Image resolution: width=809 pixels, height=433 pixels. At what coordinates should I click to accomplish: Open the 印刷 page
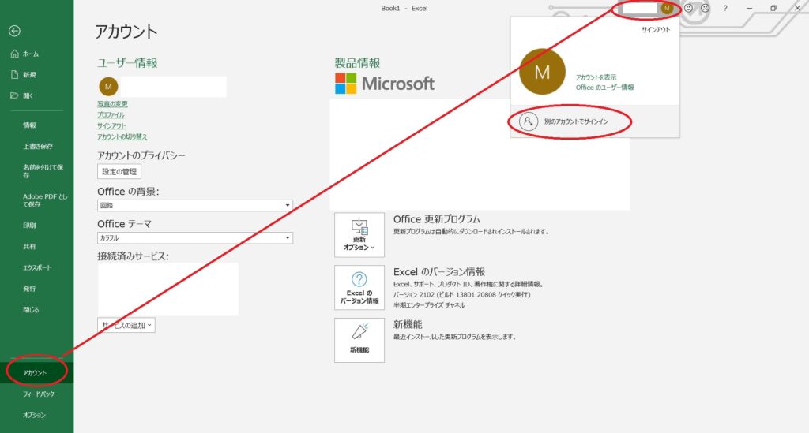coord(29,226)
